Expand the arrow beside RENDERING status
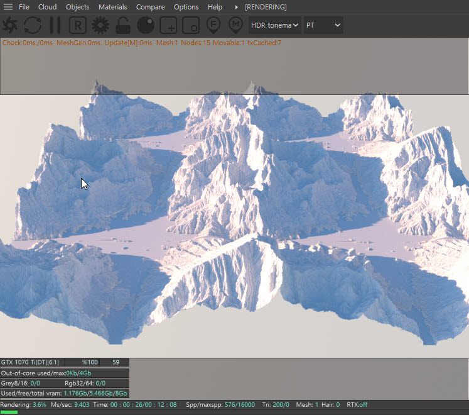Screen dimensions: 469x415 (236, 7)
